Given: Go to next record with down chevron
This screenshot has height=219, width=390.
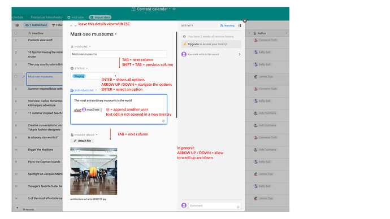Looking at the screenshot, I should click(75, 25).
